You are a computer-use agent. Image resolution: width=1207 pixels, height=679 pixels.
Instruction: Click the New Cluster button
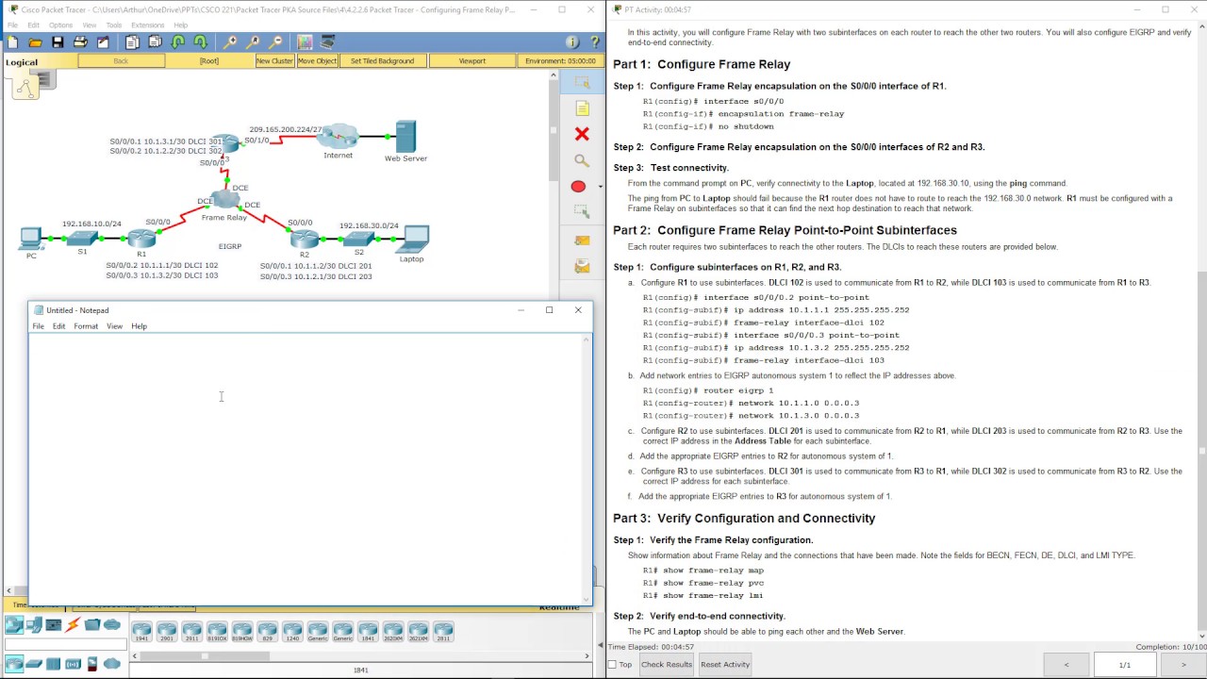point(274,60)
